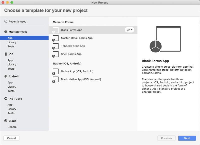Select App under iOS

10,60
